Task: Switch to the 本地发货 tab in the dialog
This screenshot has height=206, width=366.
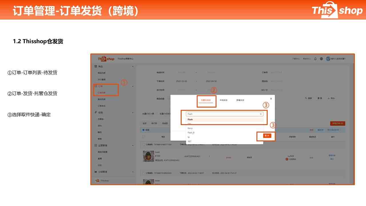Action: pos(224,100)
